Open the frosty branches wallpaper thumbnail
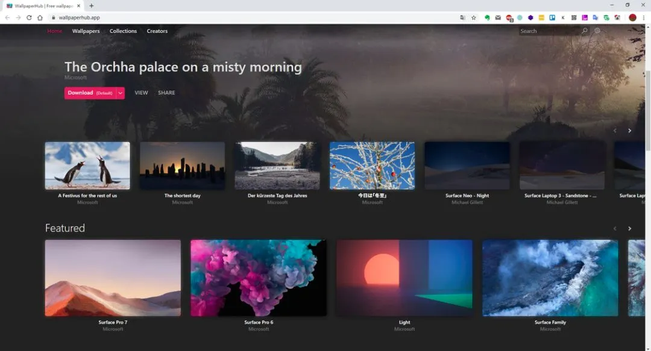Screen dimensions: 651x351 372,166
